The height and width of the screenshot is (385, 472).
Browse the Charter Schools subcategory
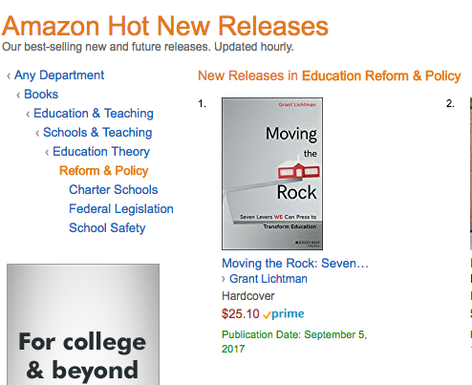[114, 190]
